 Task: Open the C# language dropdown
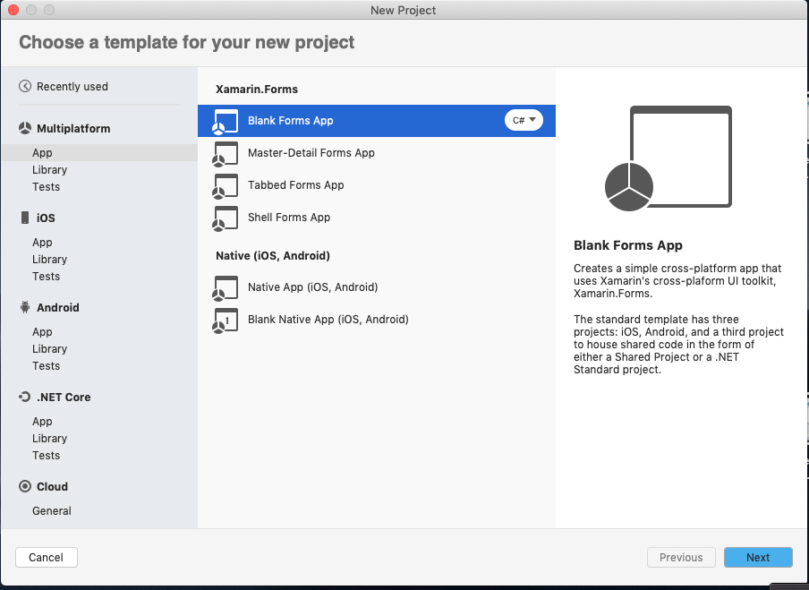coord(524,120)
